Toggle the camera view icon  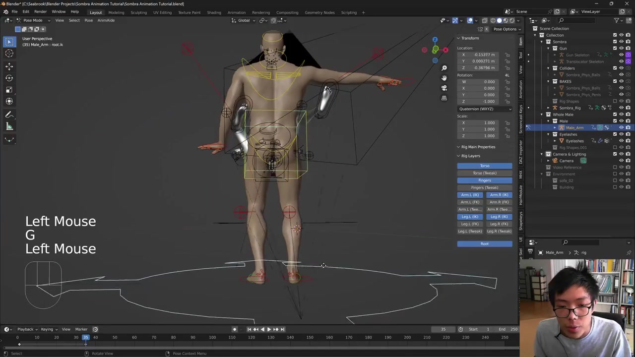tap(444, 88)
